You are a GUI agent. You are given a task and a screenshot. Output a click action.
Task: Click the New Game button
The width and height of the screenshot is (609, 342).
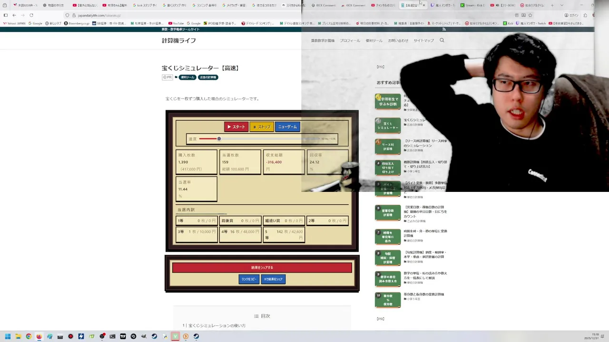[287, 127]
